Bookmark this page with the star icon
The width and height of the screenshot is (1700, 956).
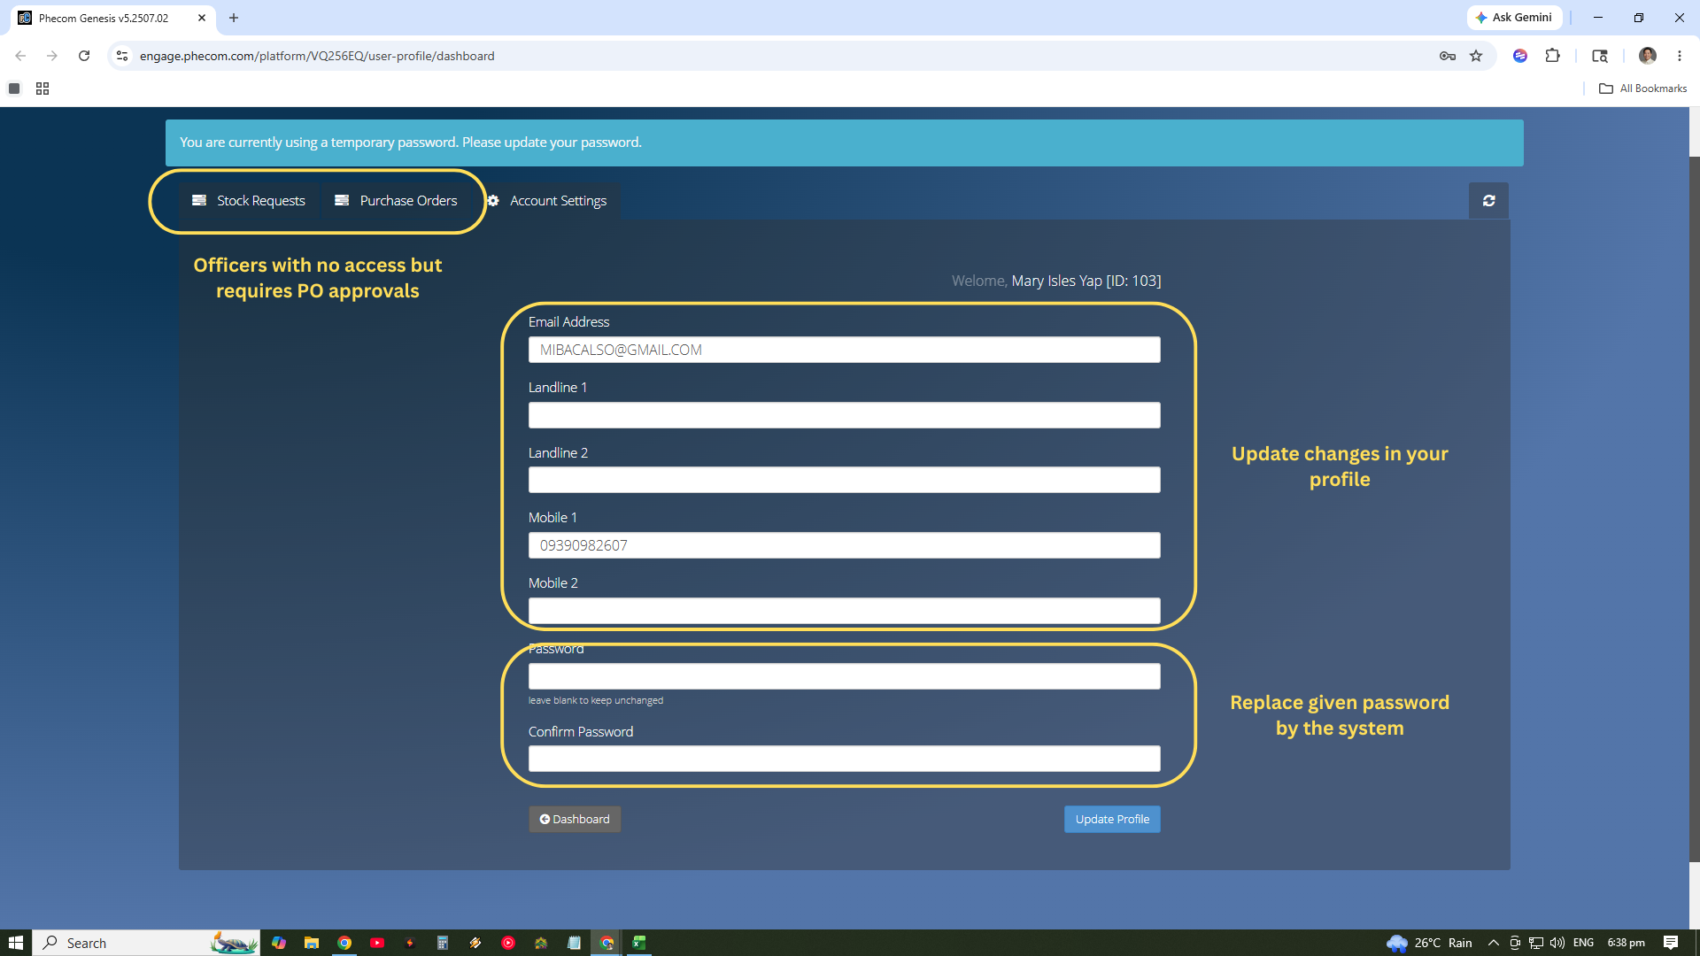click(x=1476, y=56)
